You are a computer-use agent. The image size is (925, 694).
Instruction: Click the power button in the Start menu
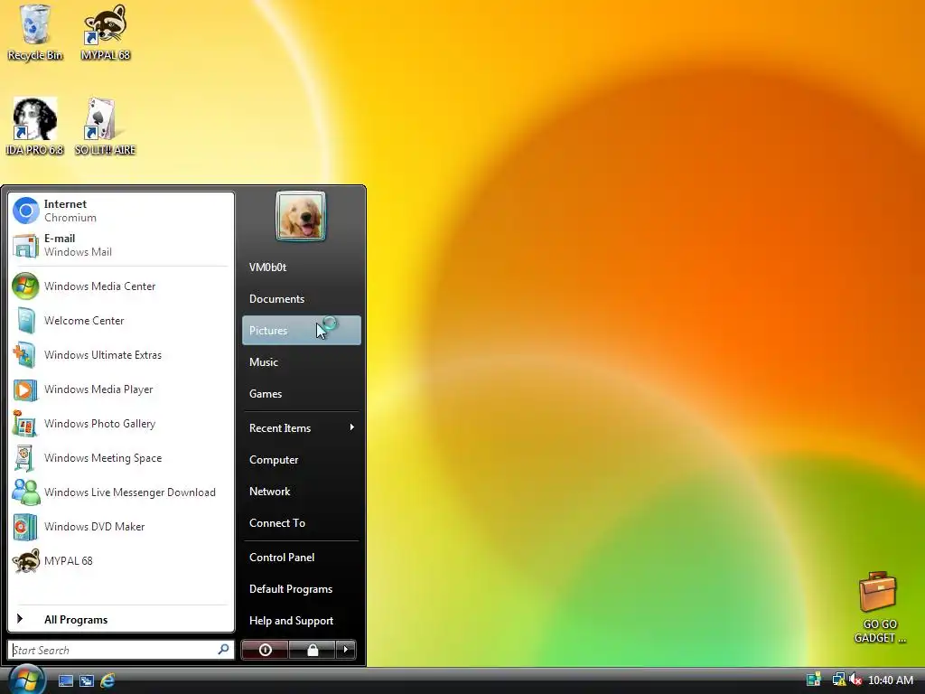click(265, 650)
